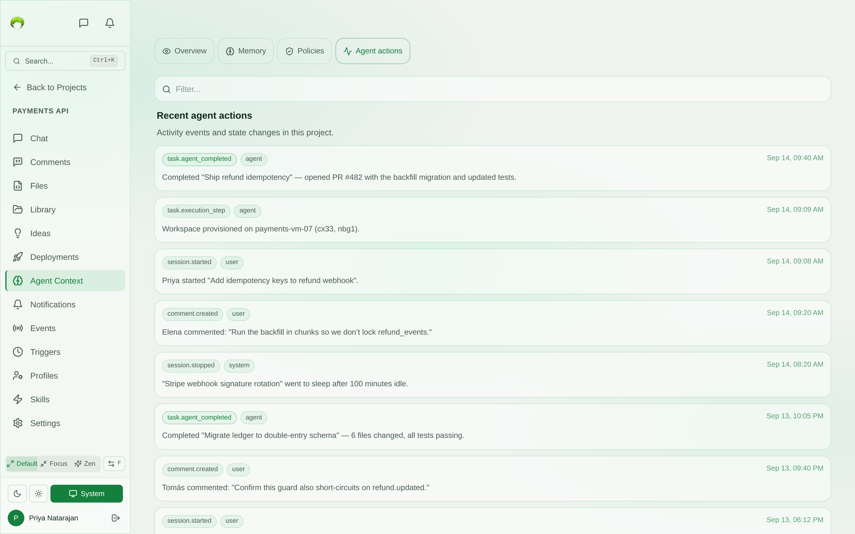Click agent tag on Workspace provisioned card
This screenshot has height=534, width=855.
tap(248, 210)
